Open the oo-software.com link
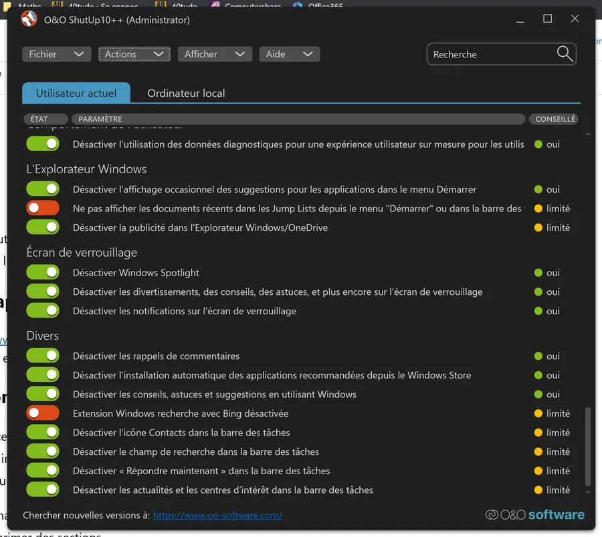 pyautogui.click(x=217, y=515)
